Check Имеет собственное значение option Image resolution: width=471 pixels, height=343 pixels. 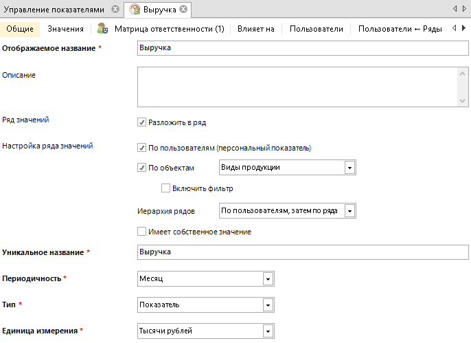pos(142,232)
